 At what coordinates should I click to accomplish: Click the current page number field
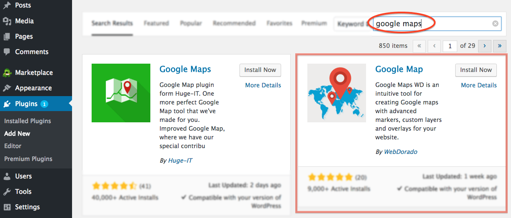point(450,46)
